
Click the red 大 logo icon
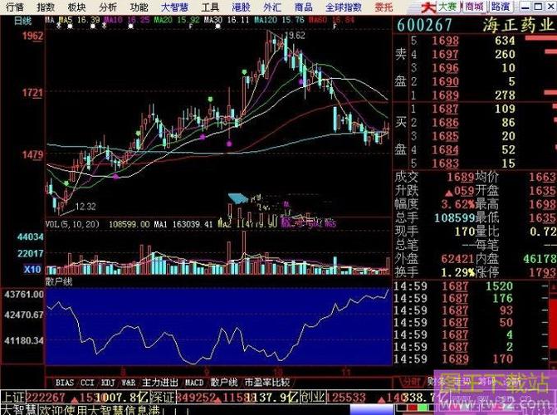point(428,7)
